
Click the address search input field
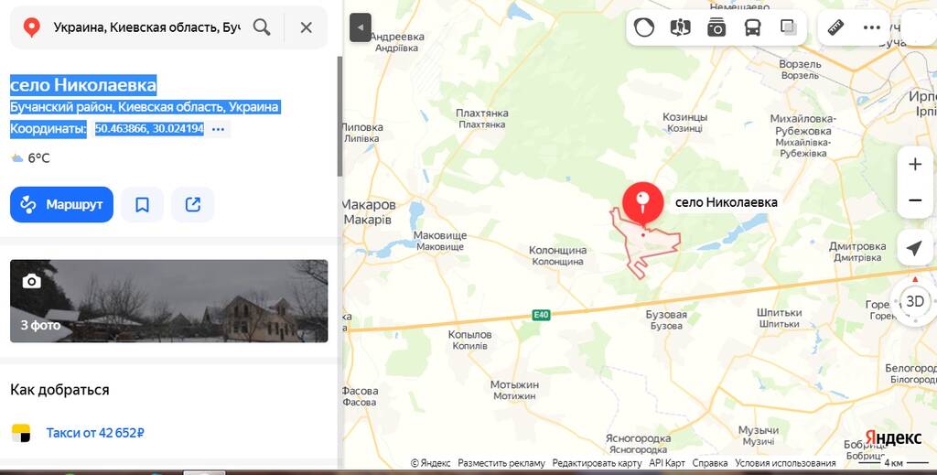pos(146,27)
